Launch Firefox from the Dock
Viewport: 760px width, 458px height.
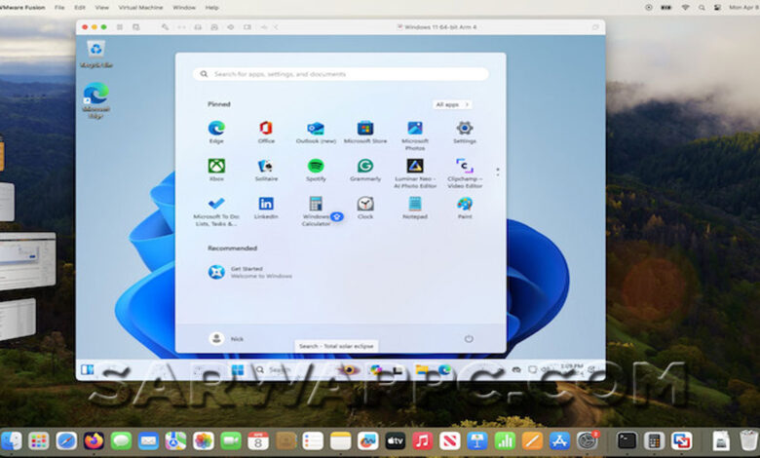94,440
